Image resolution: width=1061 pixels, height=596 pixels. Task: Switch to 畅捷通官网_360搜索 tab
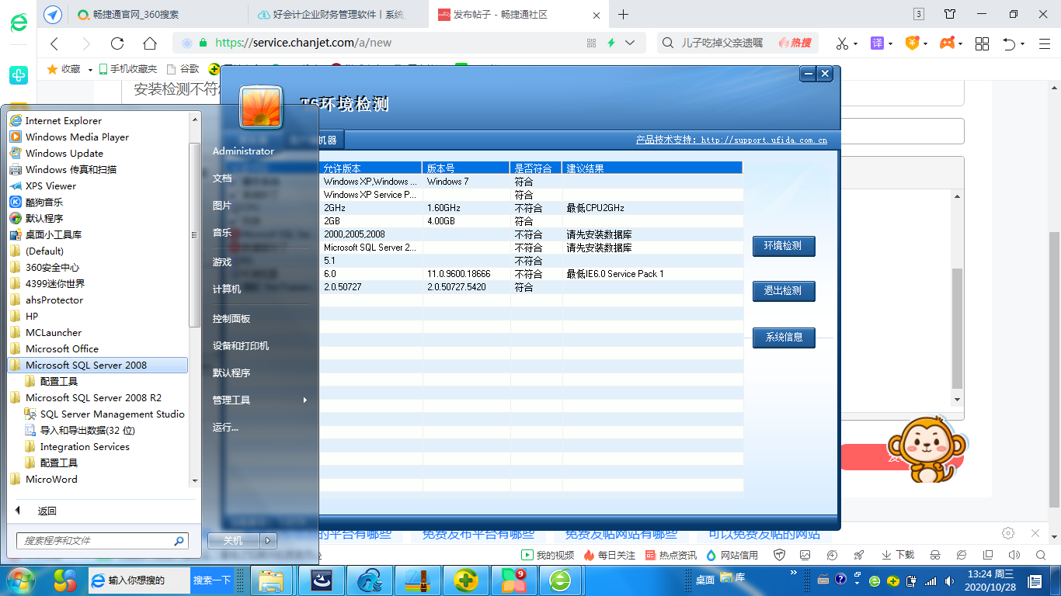click(157, 15)
